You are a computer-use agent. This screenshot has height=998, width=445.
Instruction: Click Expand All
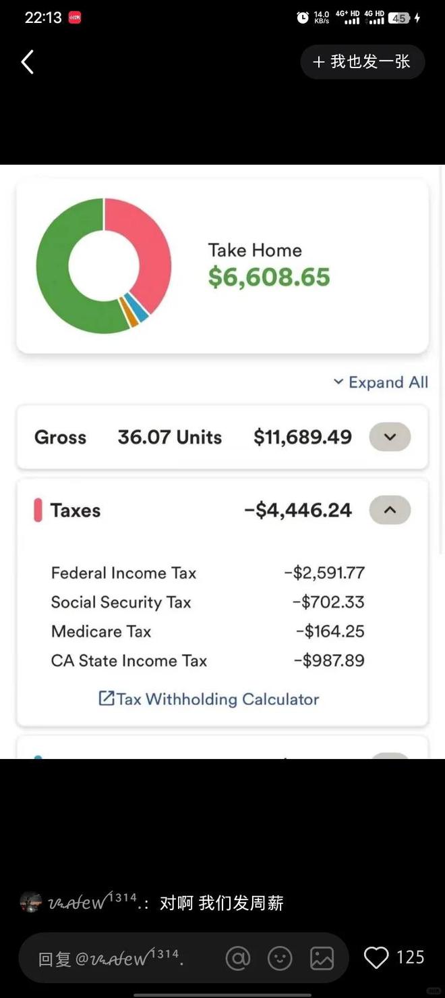[381, 382]
